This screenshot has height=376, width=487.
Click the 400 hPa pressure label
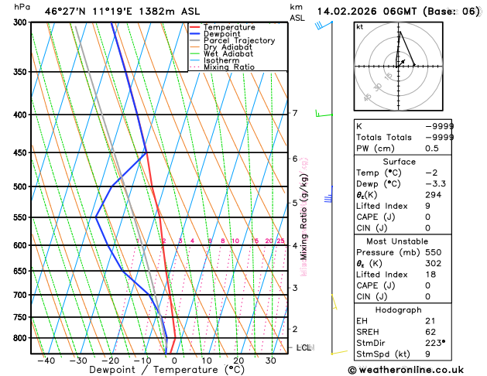coord(22,115)
